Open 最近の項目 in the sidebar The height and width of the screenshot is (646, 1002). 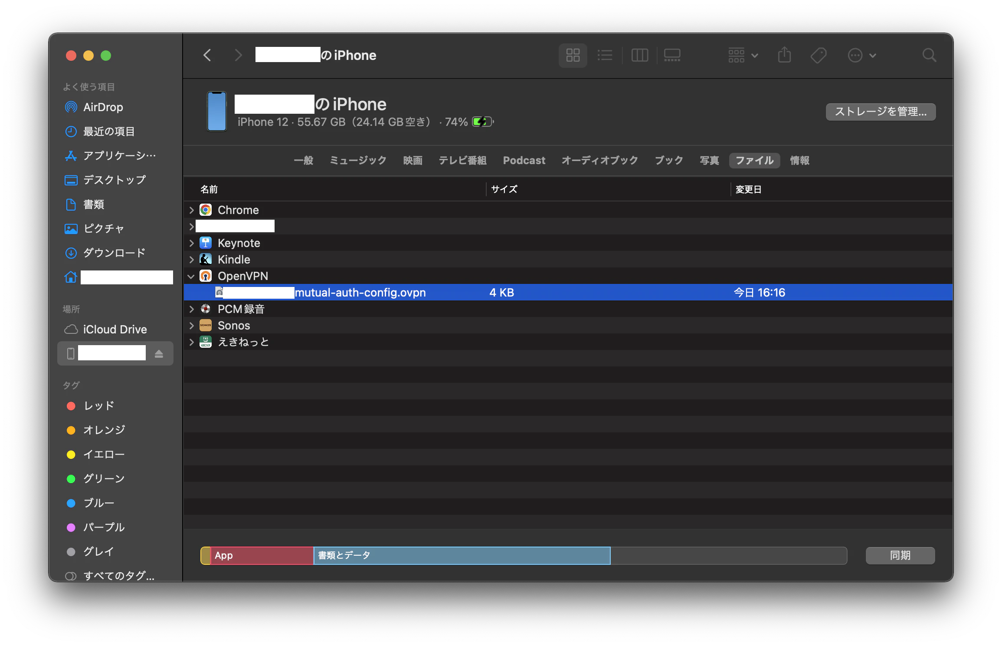(100, 132)
